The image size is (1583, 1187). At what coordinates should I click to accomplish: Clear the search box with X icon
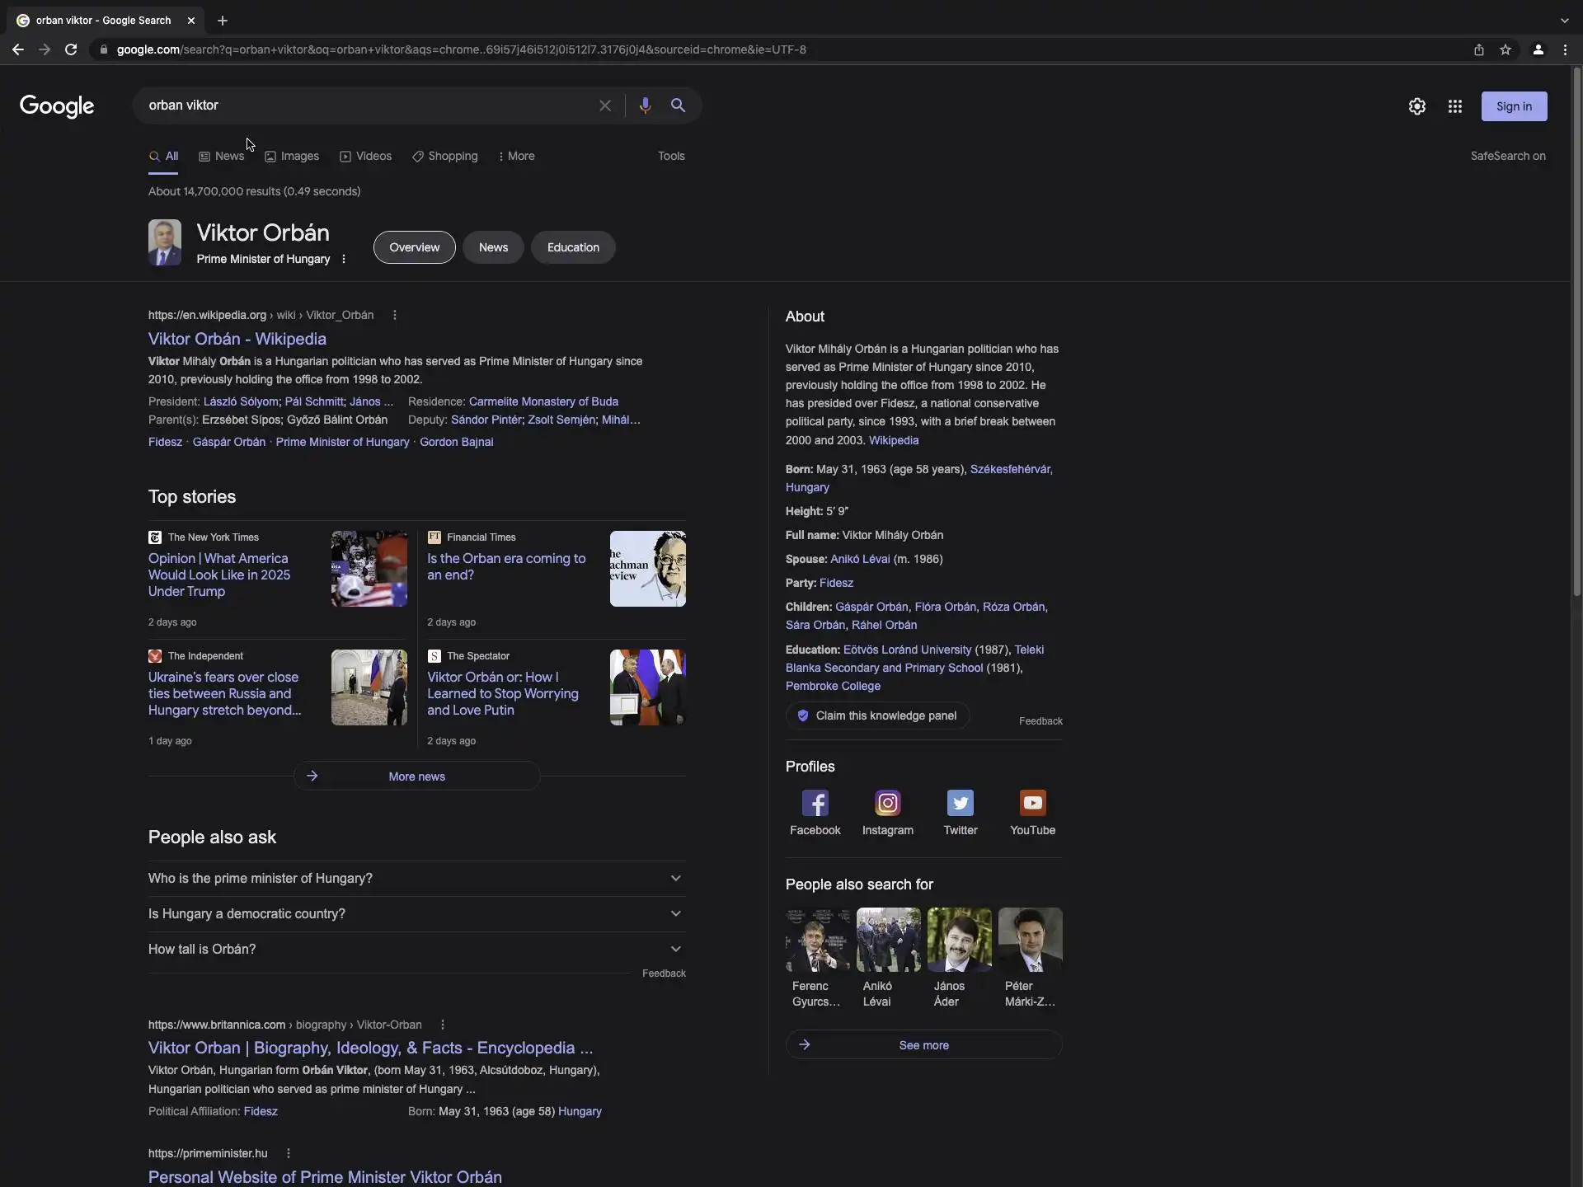pyautogui.click(x=604, y=106)
